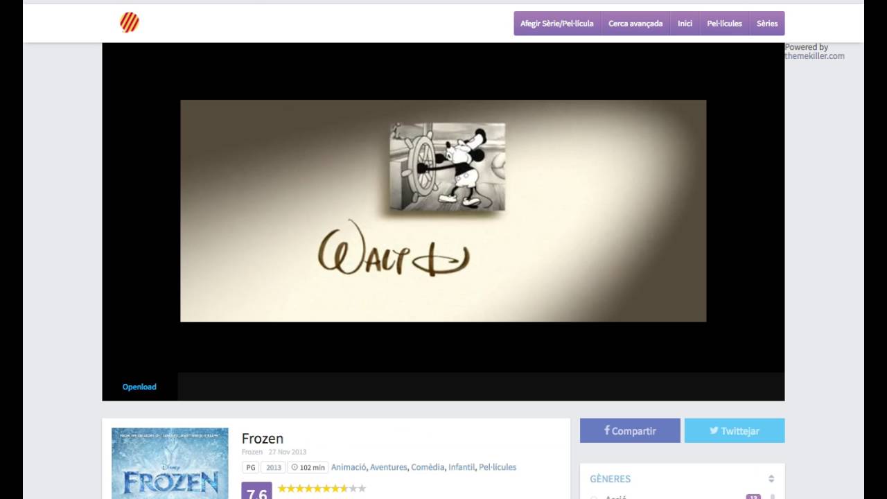Open the Afegir Sèrie/Pel·lícula page
The width and height of the screenshot is (887, 499).
tap(557, 24)
